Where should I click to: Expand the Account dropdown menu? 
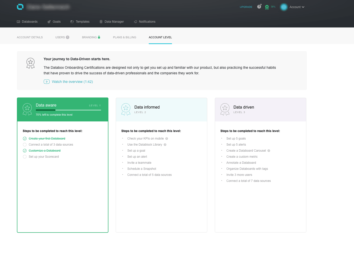[297, 7]
